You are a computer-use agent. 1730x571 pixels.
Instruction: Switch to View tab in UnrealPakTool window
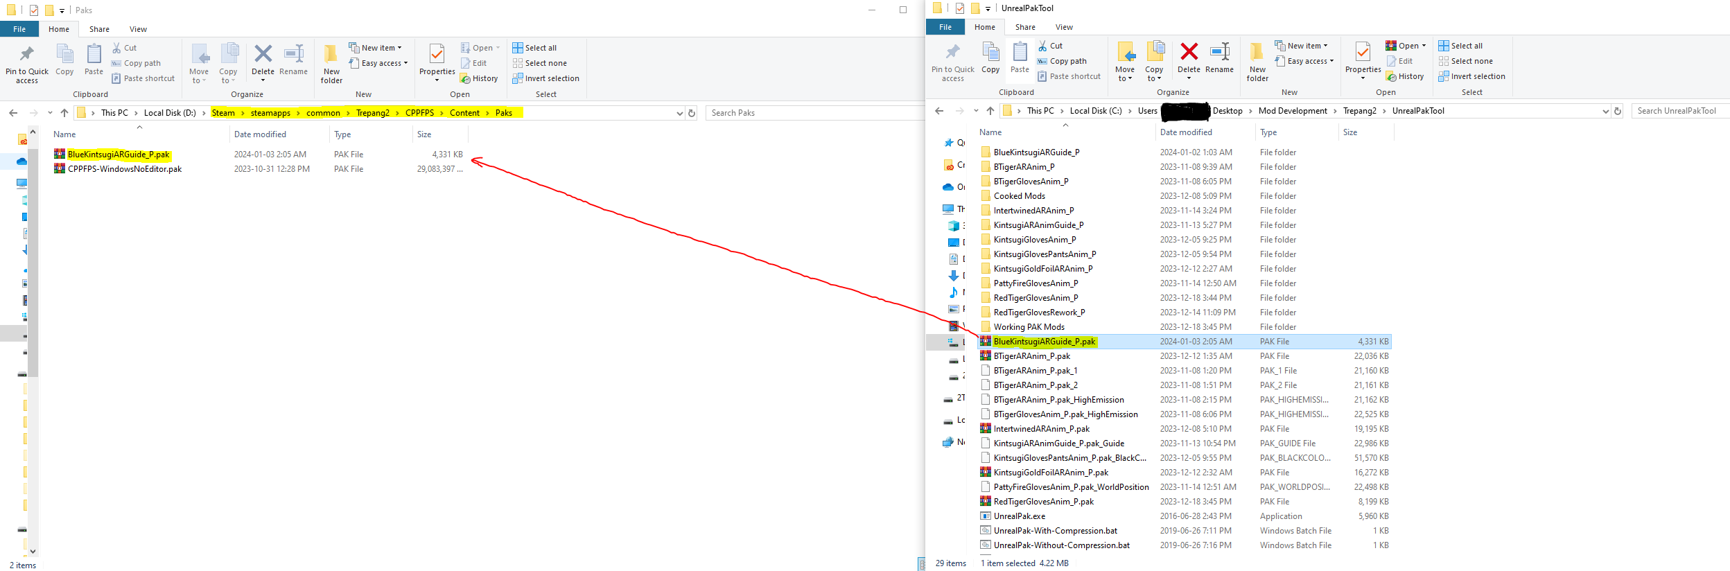click(x=1064, y=27)
